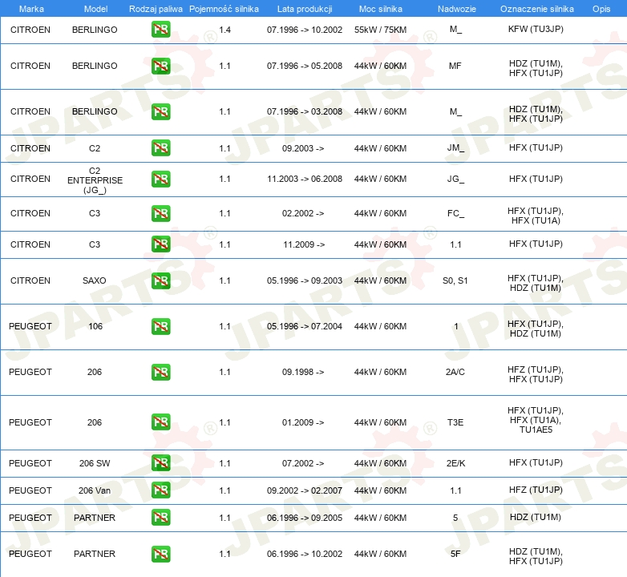The height and width of the screenshot is (577, 627).
Task: Click the Opis column header
Action: click(601, 9)
